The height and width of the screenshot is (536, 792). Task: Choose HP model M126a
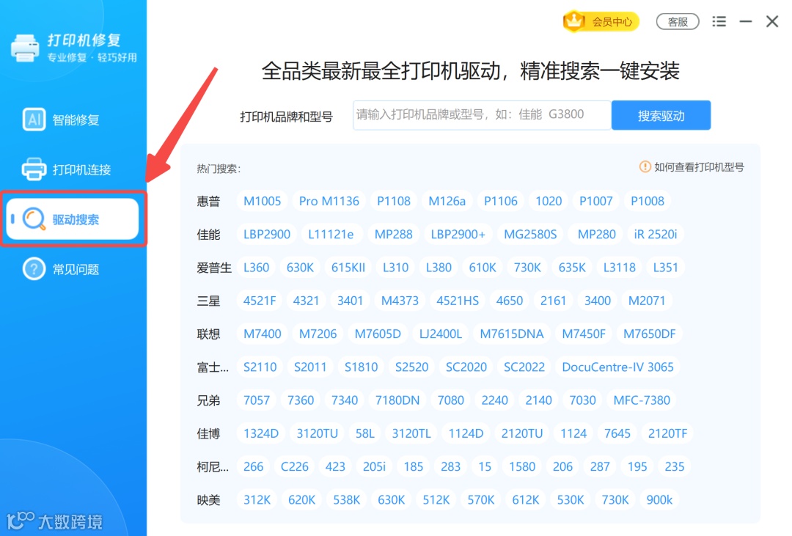click(447, 201)
